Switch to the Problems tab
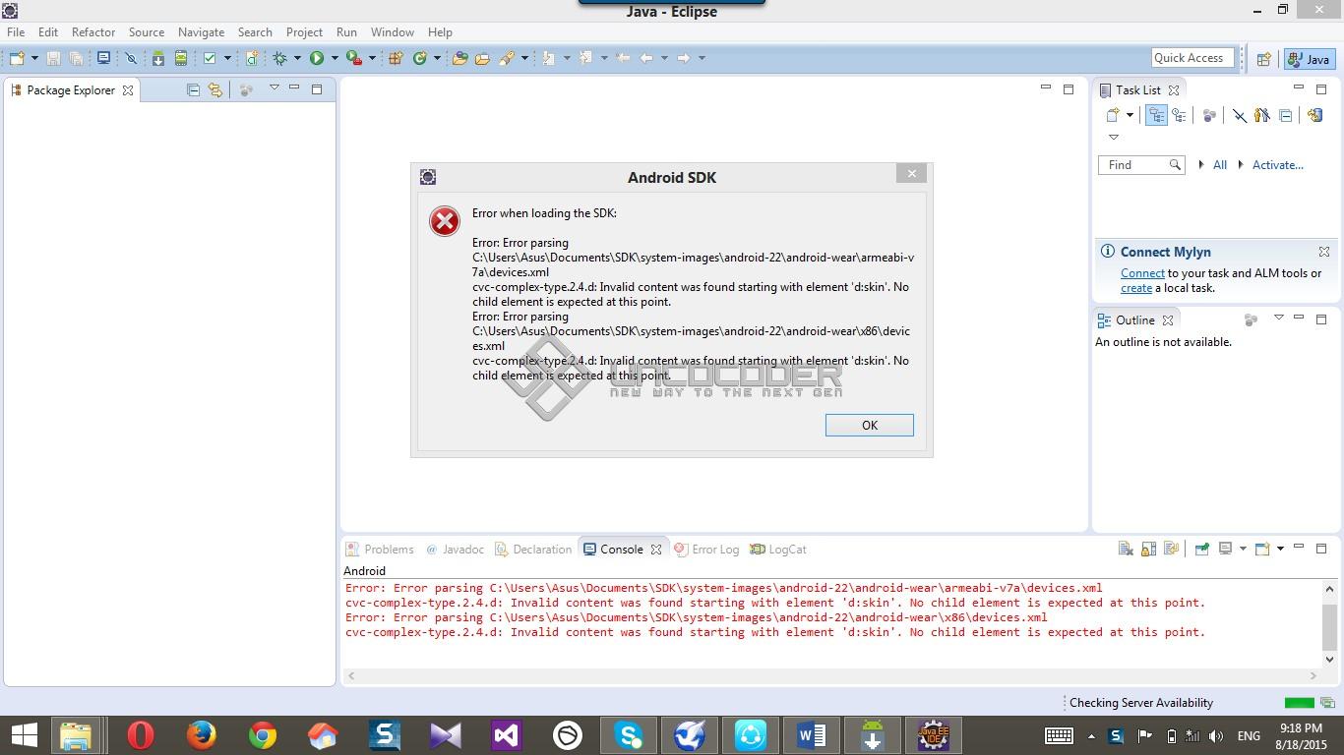The width and height of the screenshot is (1344, 755). pyautogui.click(x=380, y=550)
